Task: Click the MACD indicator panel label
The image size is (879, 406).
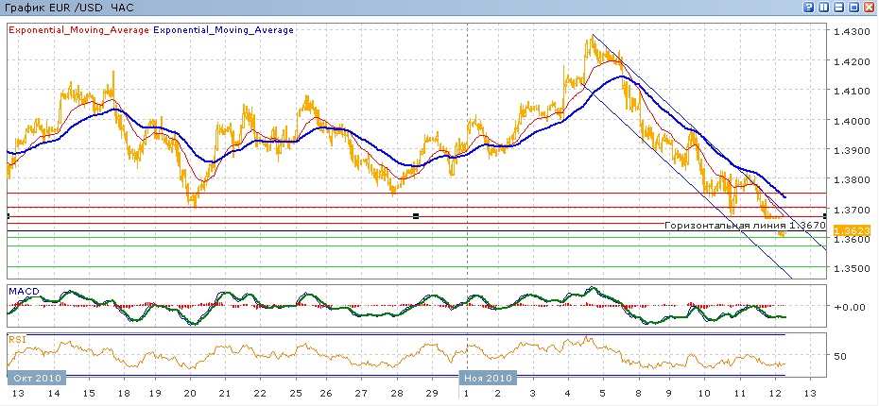Action: point(23,291)
